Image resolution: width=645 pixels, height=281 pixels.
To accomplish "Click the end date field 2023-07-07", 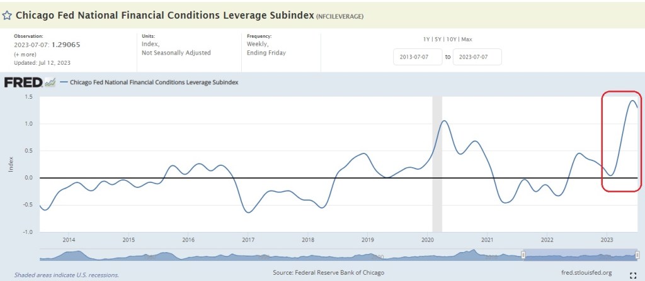I will [x=476, y=57].
